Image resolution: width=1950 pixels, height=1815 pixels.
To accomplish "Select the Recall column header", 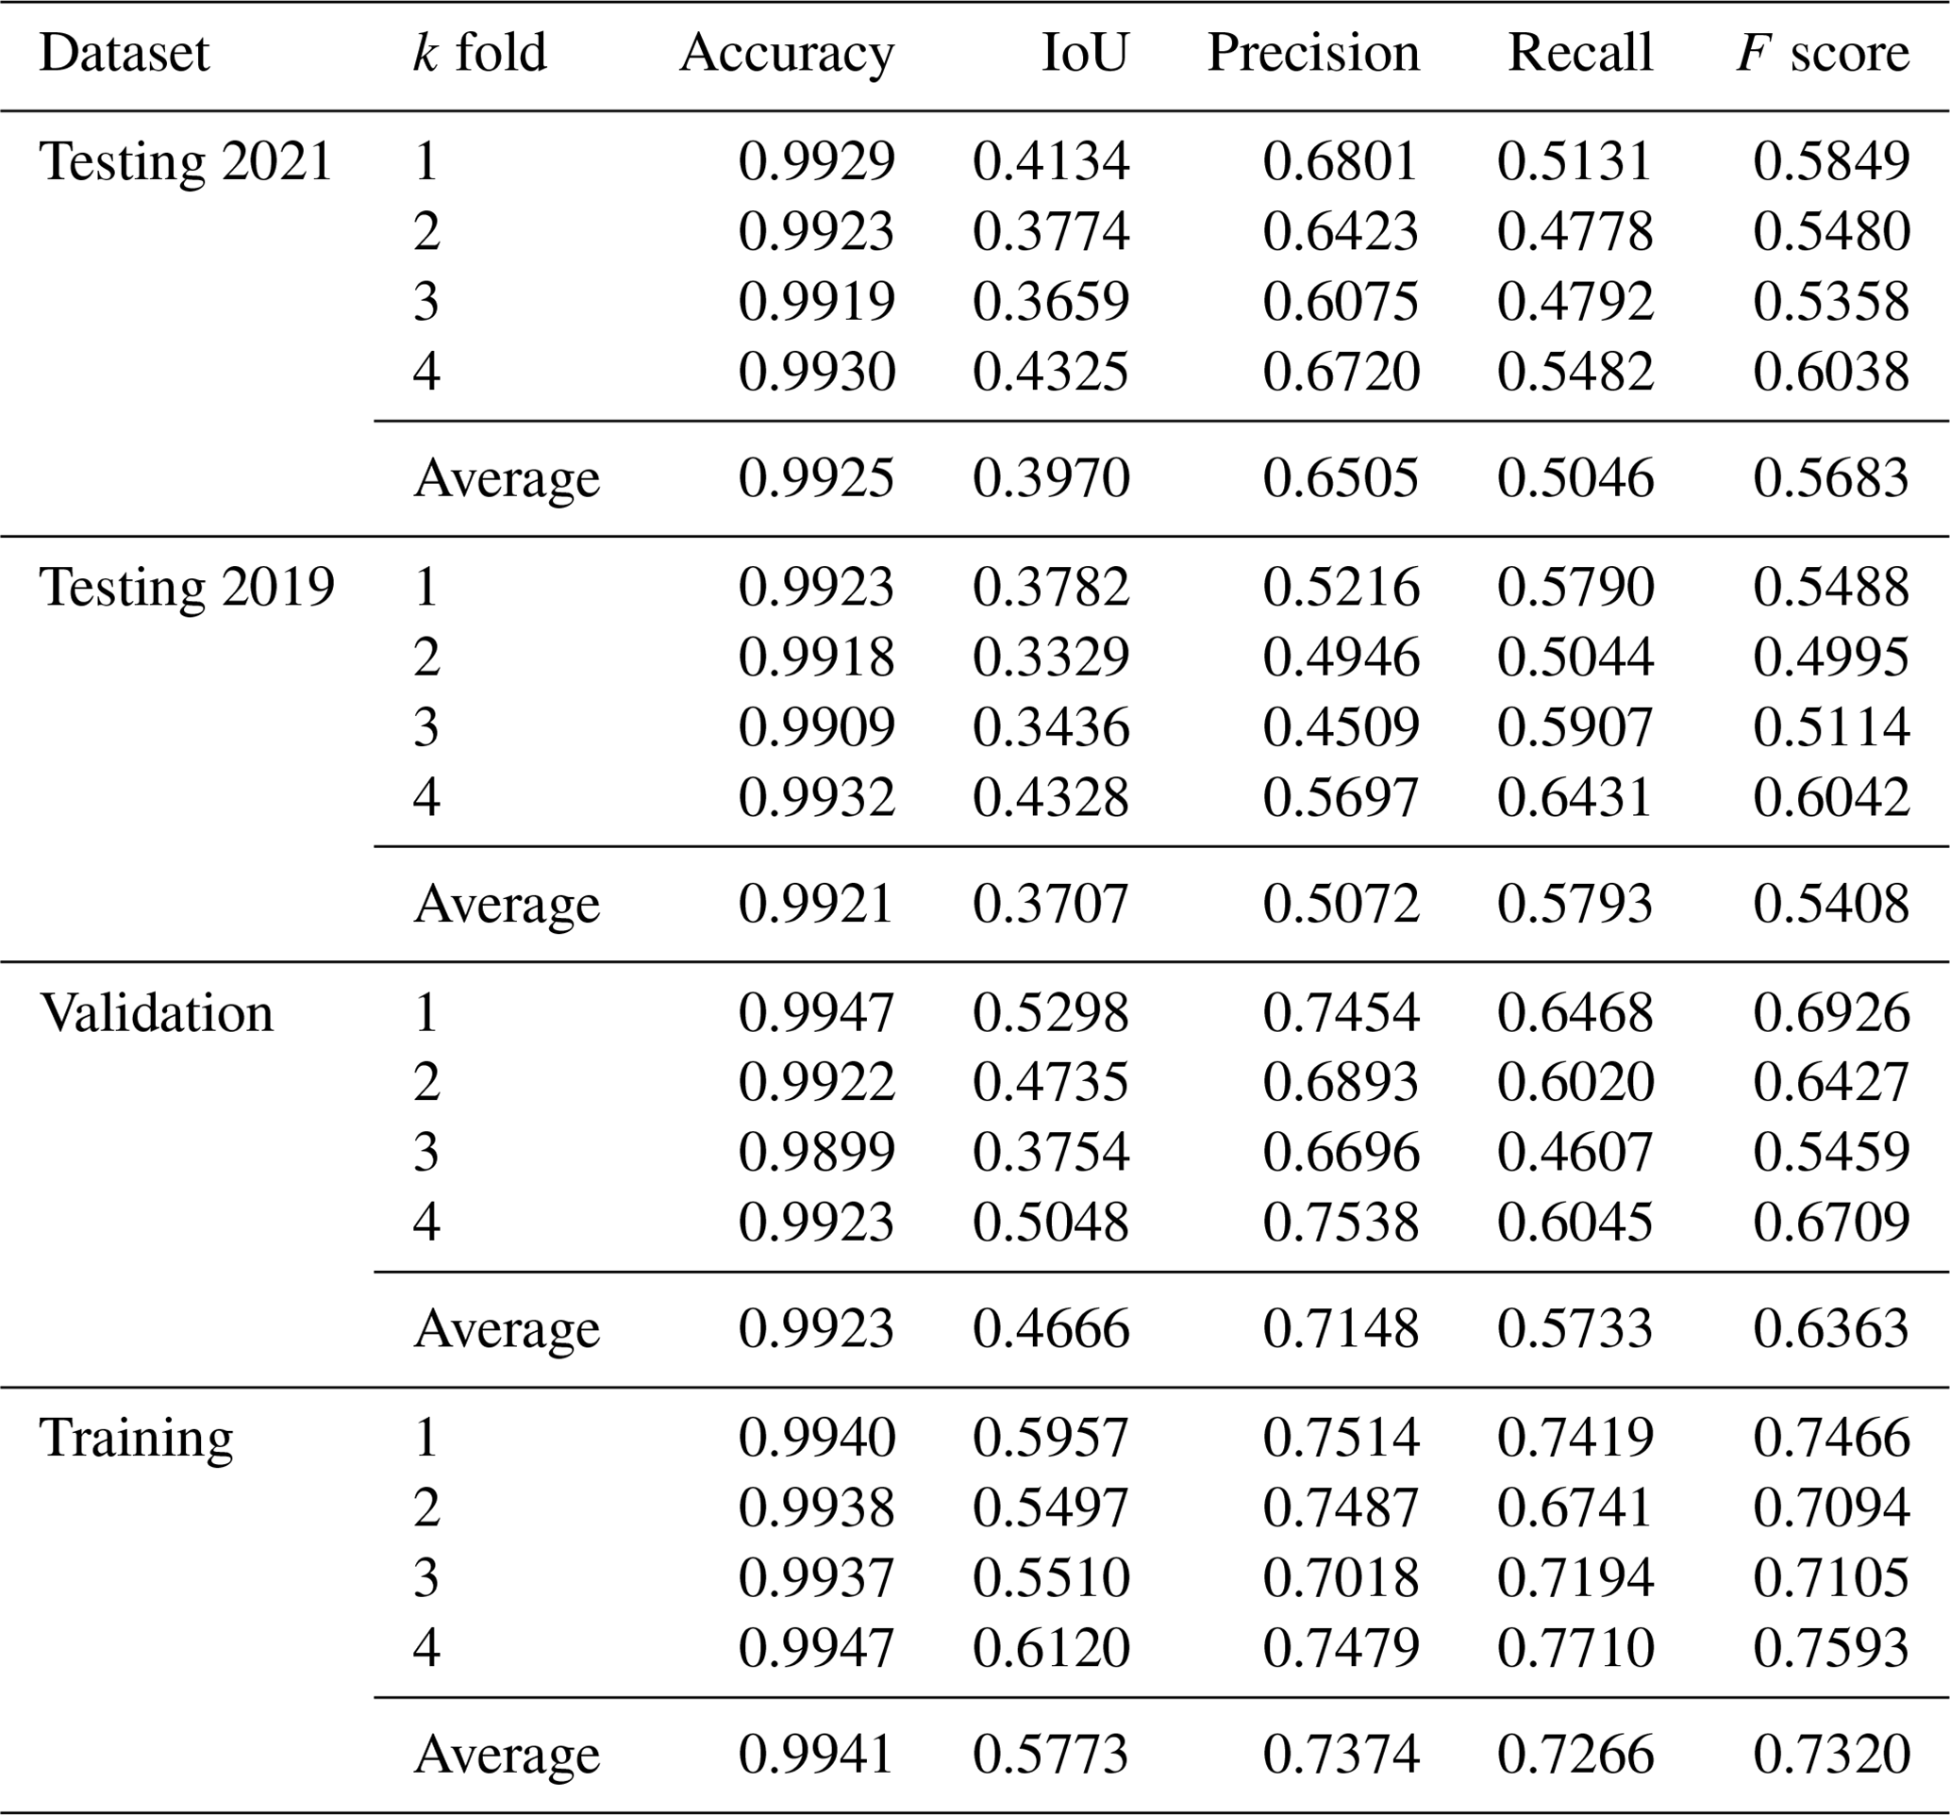I will [1579, 53].
